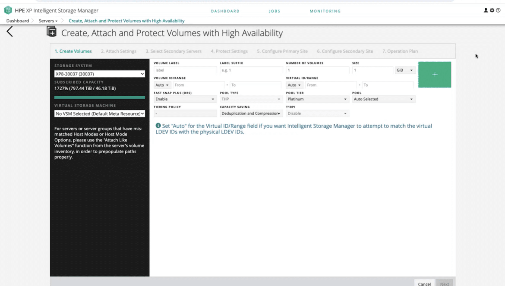Click the create volumes page icon
Screen dimensions: 505x286
[51, 31]
